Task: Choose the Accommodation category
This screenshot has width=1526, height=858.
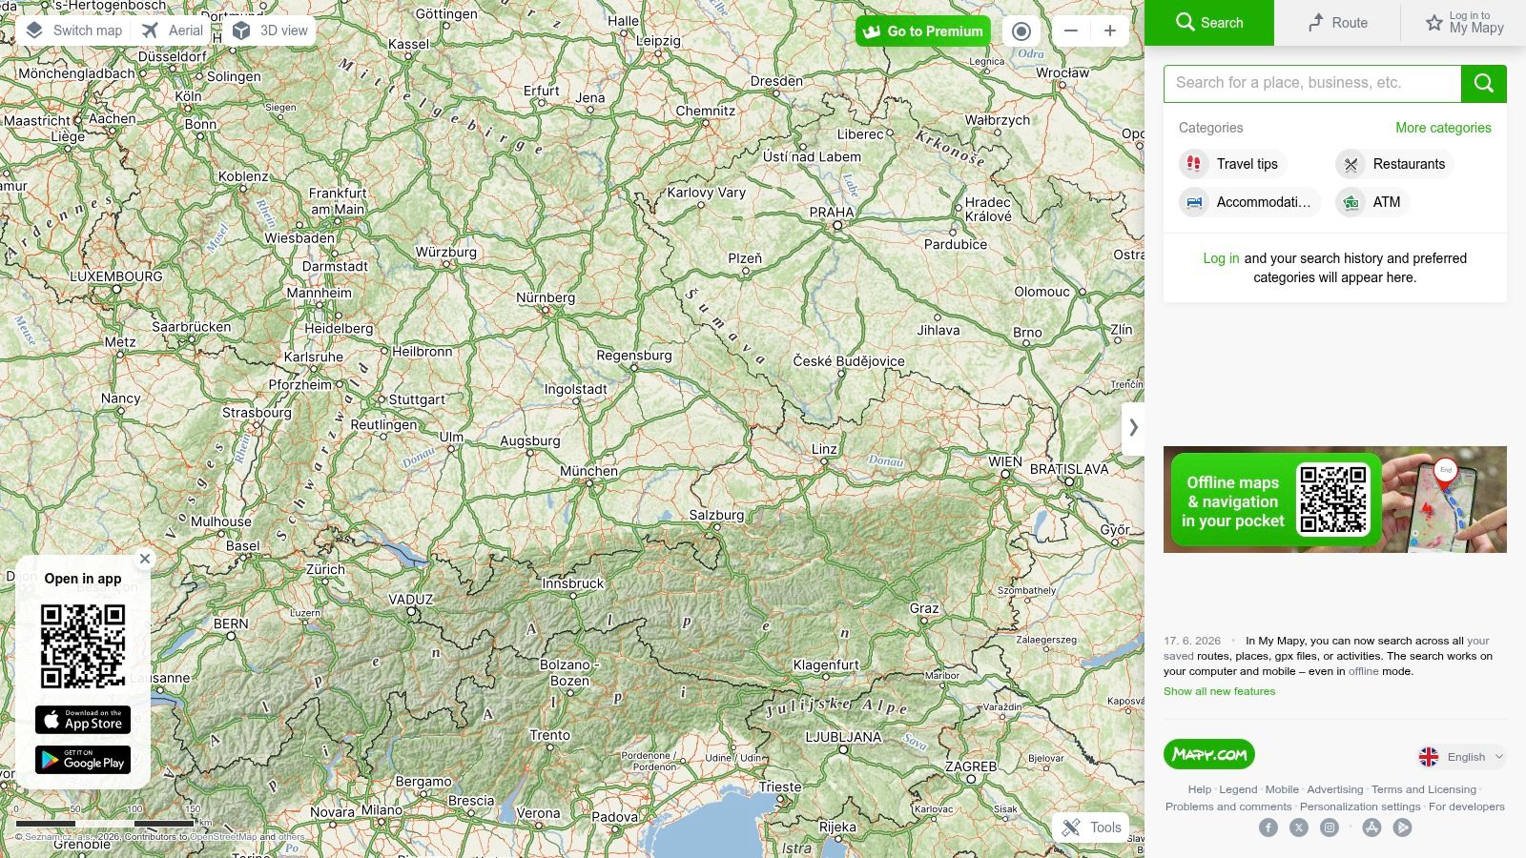Action: 1249,202
